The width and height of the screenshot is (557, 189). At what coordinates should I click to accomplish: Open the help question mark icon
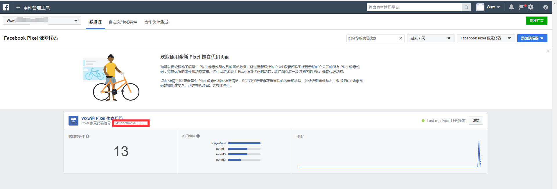[x=546, y=7]
